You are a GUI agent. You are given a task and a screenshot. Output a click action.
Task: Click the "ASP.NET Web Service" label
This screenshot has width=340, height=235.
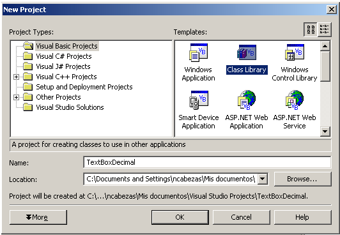tap(295, 122)
